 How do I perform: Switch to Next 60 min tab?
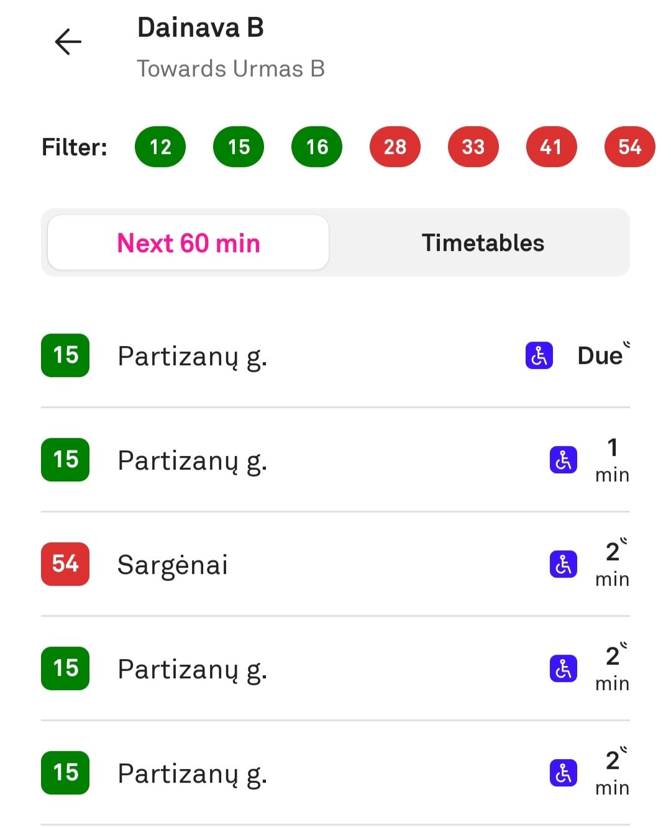tap(188, 243)
